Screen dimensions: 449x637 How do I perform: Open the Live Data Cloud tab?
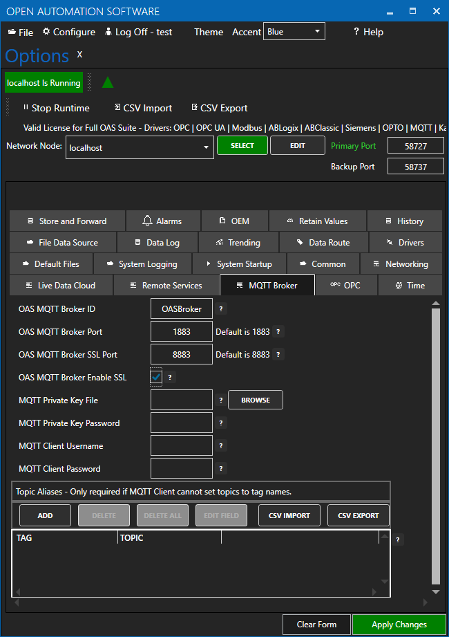tap(59, 285)
